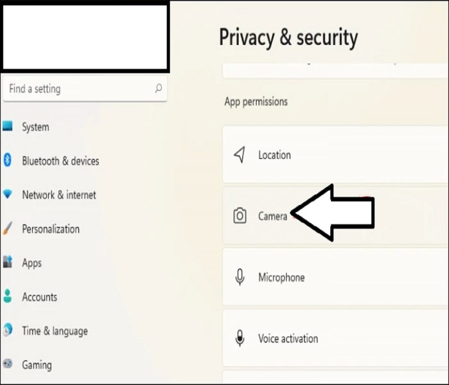The image size is (449, 385).
Task: Open Location permission settings
Action: click(274, 155)
